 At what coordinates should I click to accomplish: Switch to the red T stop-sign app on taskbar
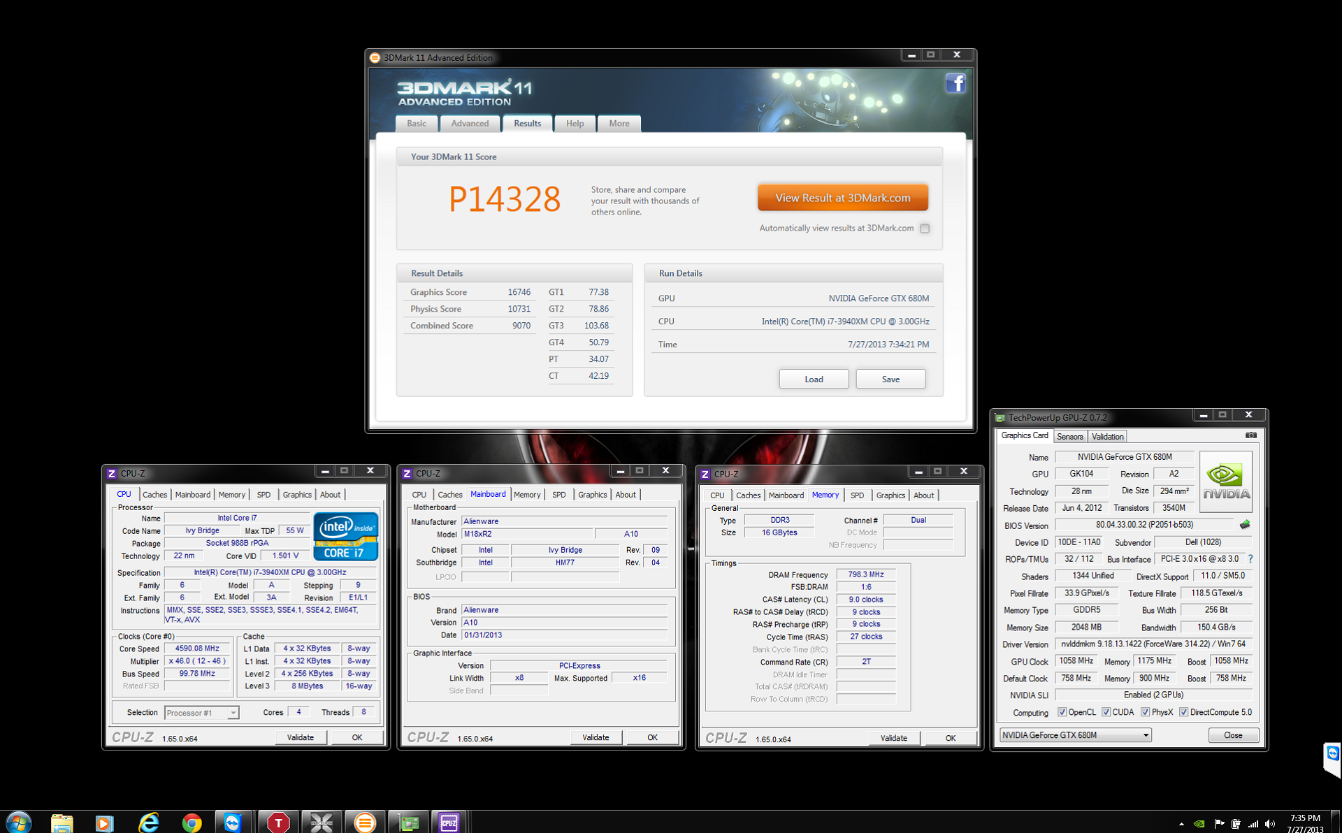click(x=278, y=823)
